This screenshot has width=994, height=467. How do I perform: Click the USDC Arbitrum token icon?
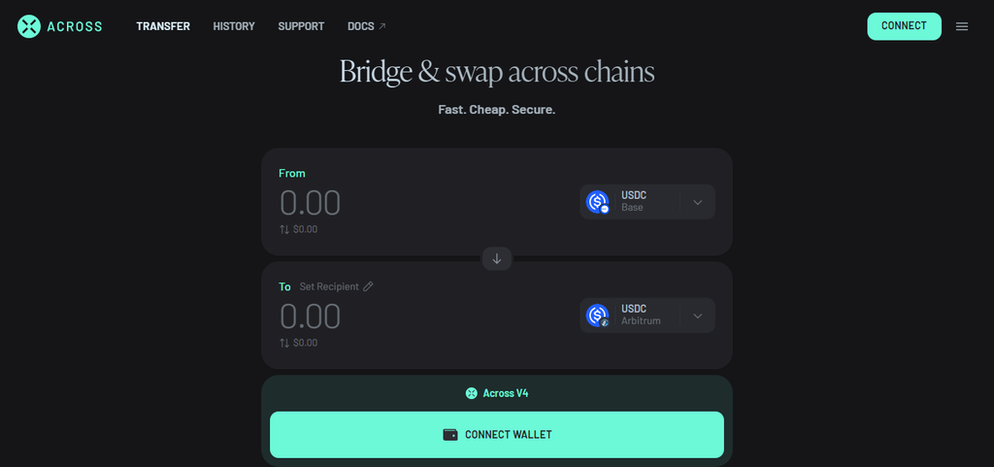click(x=597, y=316)
